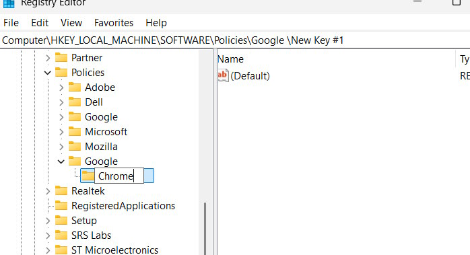Select the Policies folder icon
The height and width of the screenshot is (255, 470).
tap(61, 72)
